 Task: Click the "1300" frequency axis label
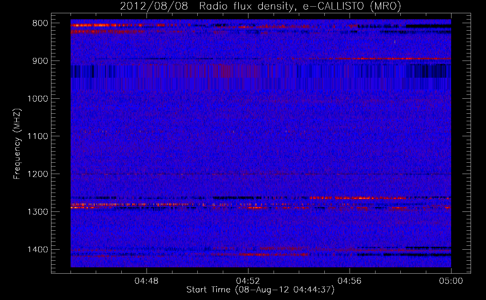[38, 212]
